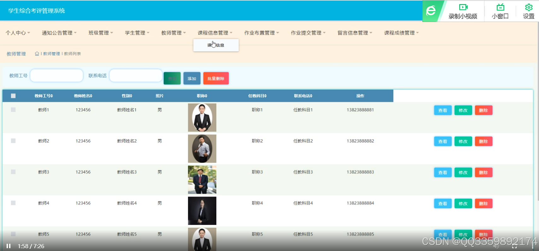Click the photo thumbnail of 教师姓名2
This screenshot has height=251, width=539.
[202, 149]
